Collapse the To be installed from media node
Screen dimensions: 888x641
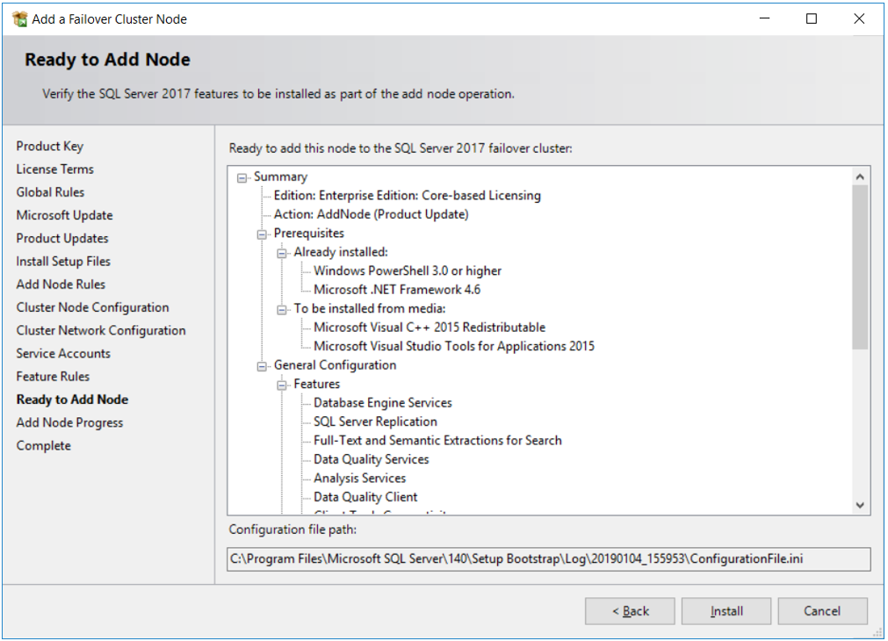point(281,310)
